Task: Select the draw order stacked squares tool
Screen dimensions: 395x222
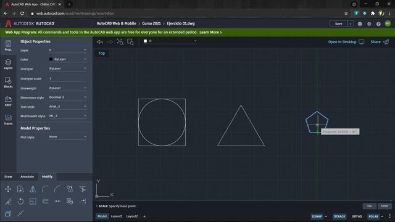Action: click(8, 214)
